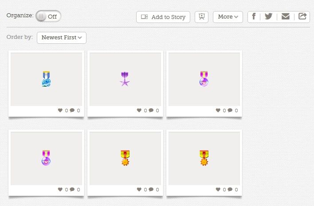314x206 pixels.
Task: Open the last orange sun medal thumbnail
Action: [x=204, y=158]
